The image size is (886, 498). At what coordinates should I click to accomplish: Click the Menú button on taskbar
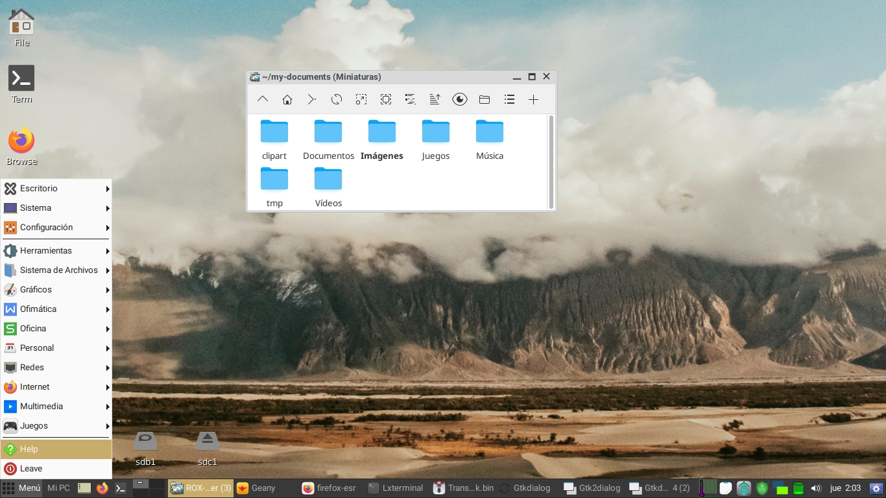coord(21,488)
